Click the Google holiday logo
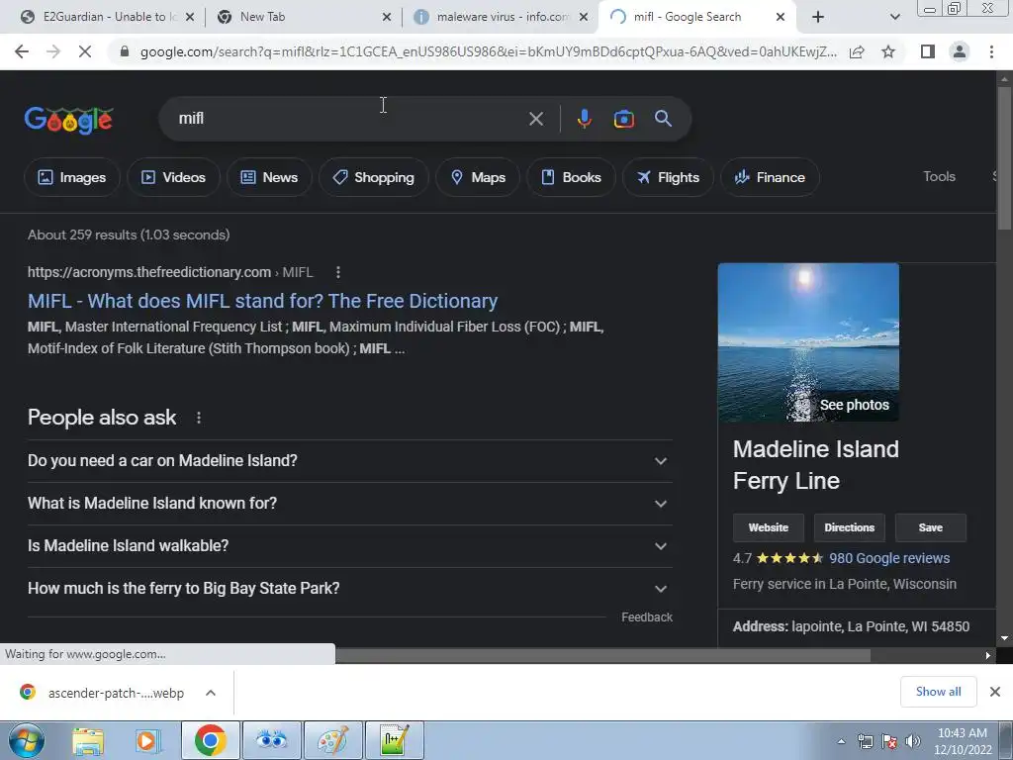 (x=68, y=120)
